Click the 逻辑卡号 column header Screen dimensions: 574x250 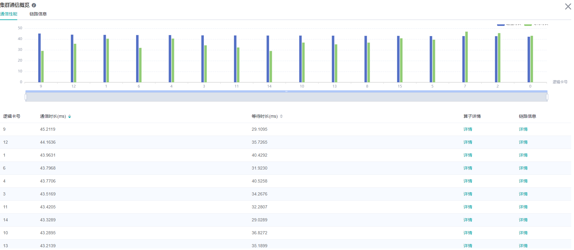(x=12, y=117)
